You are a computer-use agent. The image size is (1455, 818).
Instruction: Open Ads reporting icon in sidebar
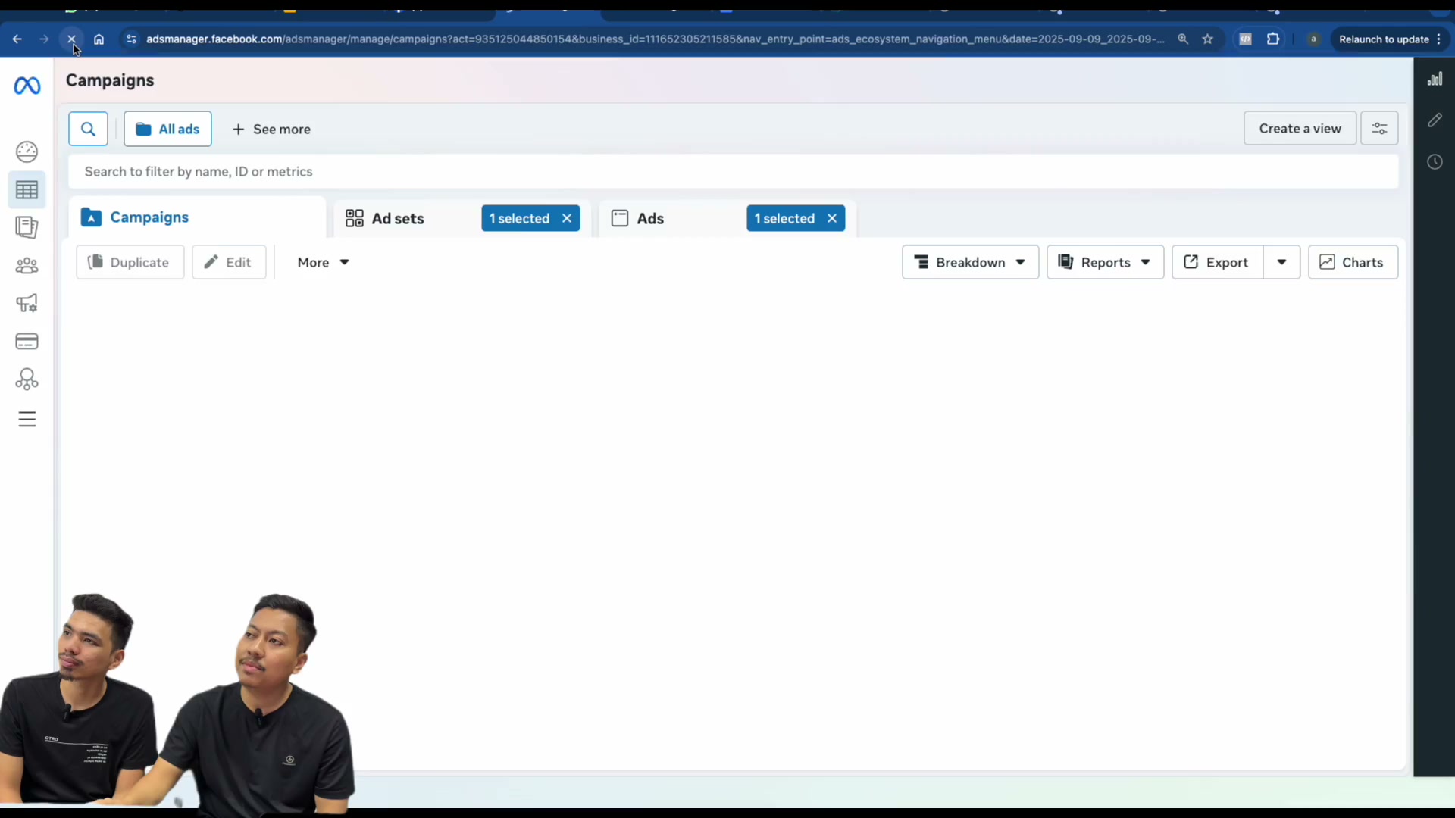pos(27,227)
